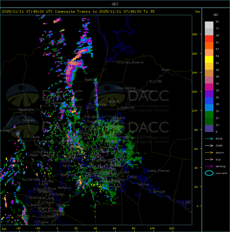Click the 'Agrelo' map label
This screenshot has height=232, width=230.
coord(67,166)
